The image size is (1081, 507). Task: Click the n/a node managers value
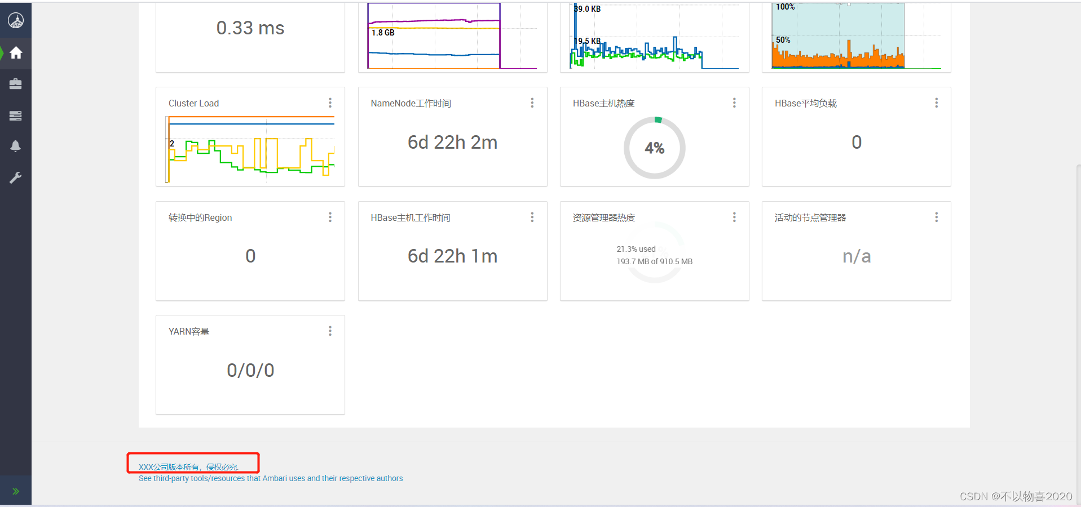point(857,256)
